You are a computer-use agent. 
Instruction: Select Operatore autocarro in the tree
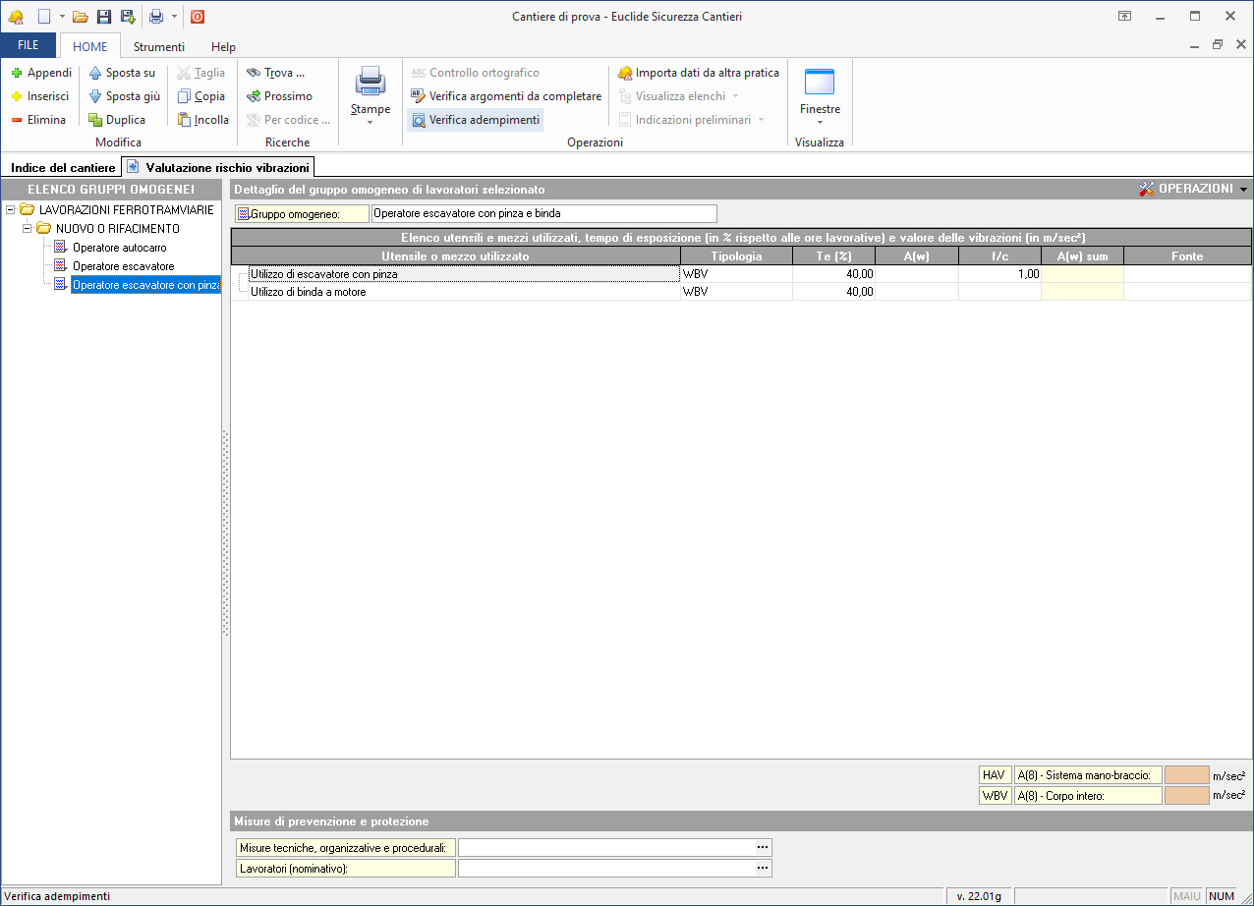(x=120, y=248)
